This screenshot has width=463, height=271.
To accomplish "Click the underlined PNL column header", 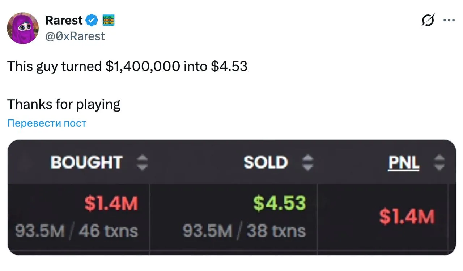I will tap(404, 163).
